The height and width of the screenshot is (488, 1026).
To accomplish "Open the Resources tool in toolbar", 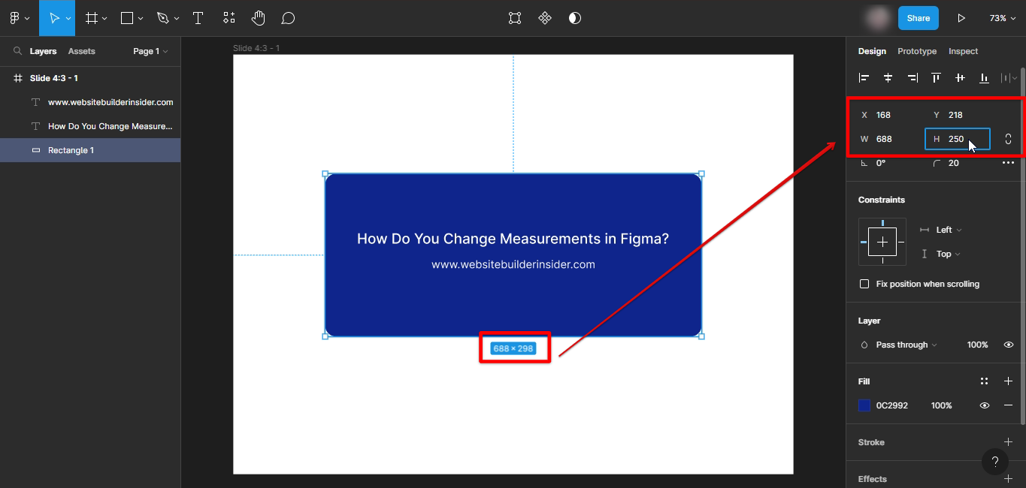I will coord(229,18).
